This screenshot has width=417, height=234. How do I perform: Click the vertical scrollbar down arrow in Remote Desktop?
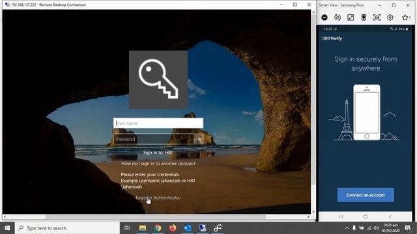click(313, 211)
